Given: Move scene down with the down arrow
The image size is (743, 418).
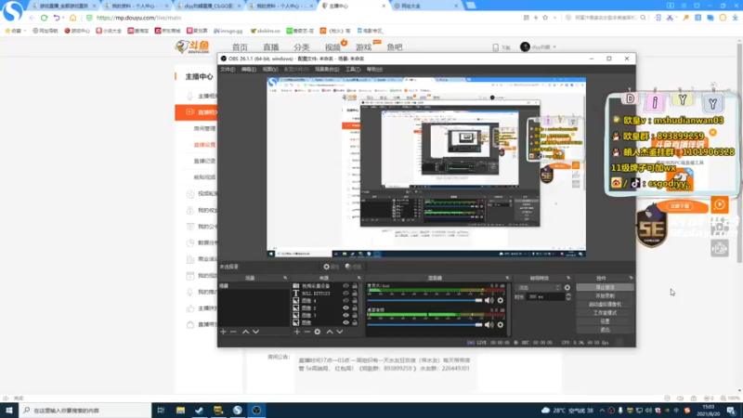Looking at the screenshot, I should pyautogui.click(x=256, y=332).
